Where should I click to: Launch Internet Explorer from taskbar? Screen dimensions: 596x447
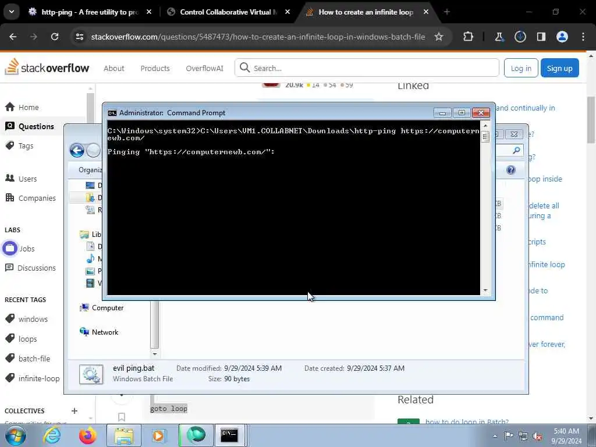[52, 435]
